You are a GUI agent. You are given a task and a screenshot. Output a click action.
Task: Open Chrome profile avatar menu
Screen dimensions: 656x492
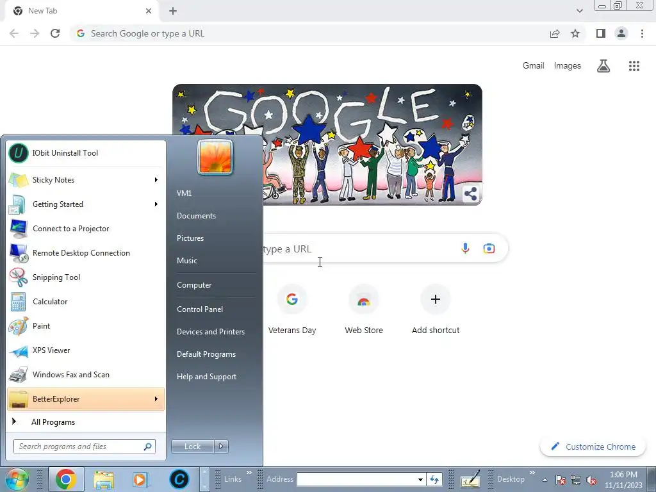point(621,33)
